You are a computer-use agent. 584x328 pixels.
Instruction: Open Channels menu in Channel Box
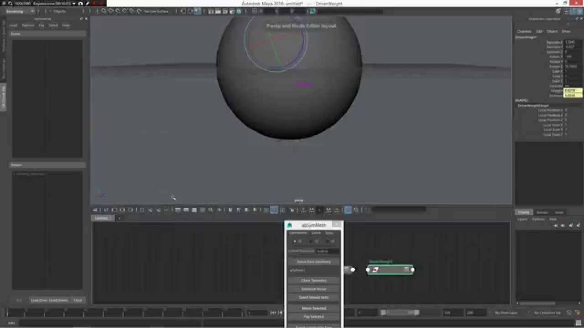[x=524, y=31]
